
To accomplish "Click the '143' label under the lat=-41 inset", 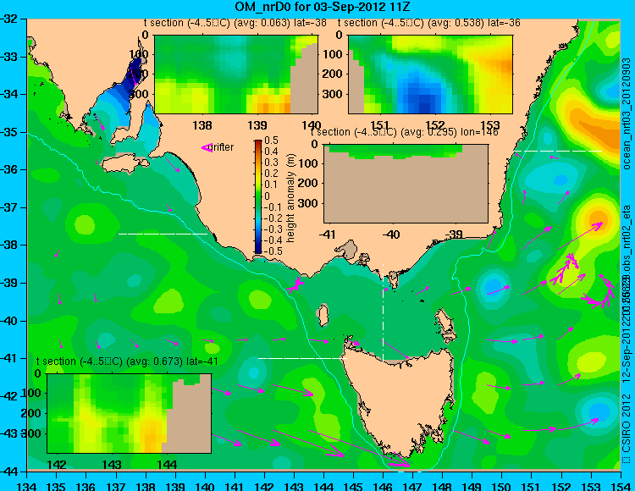I will 112,465.
